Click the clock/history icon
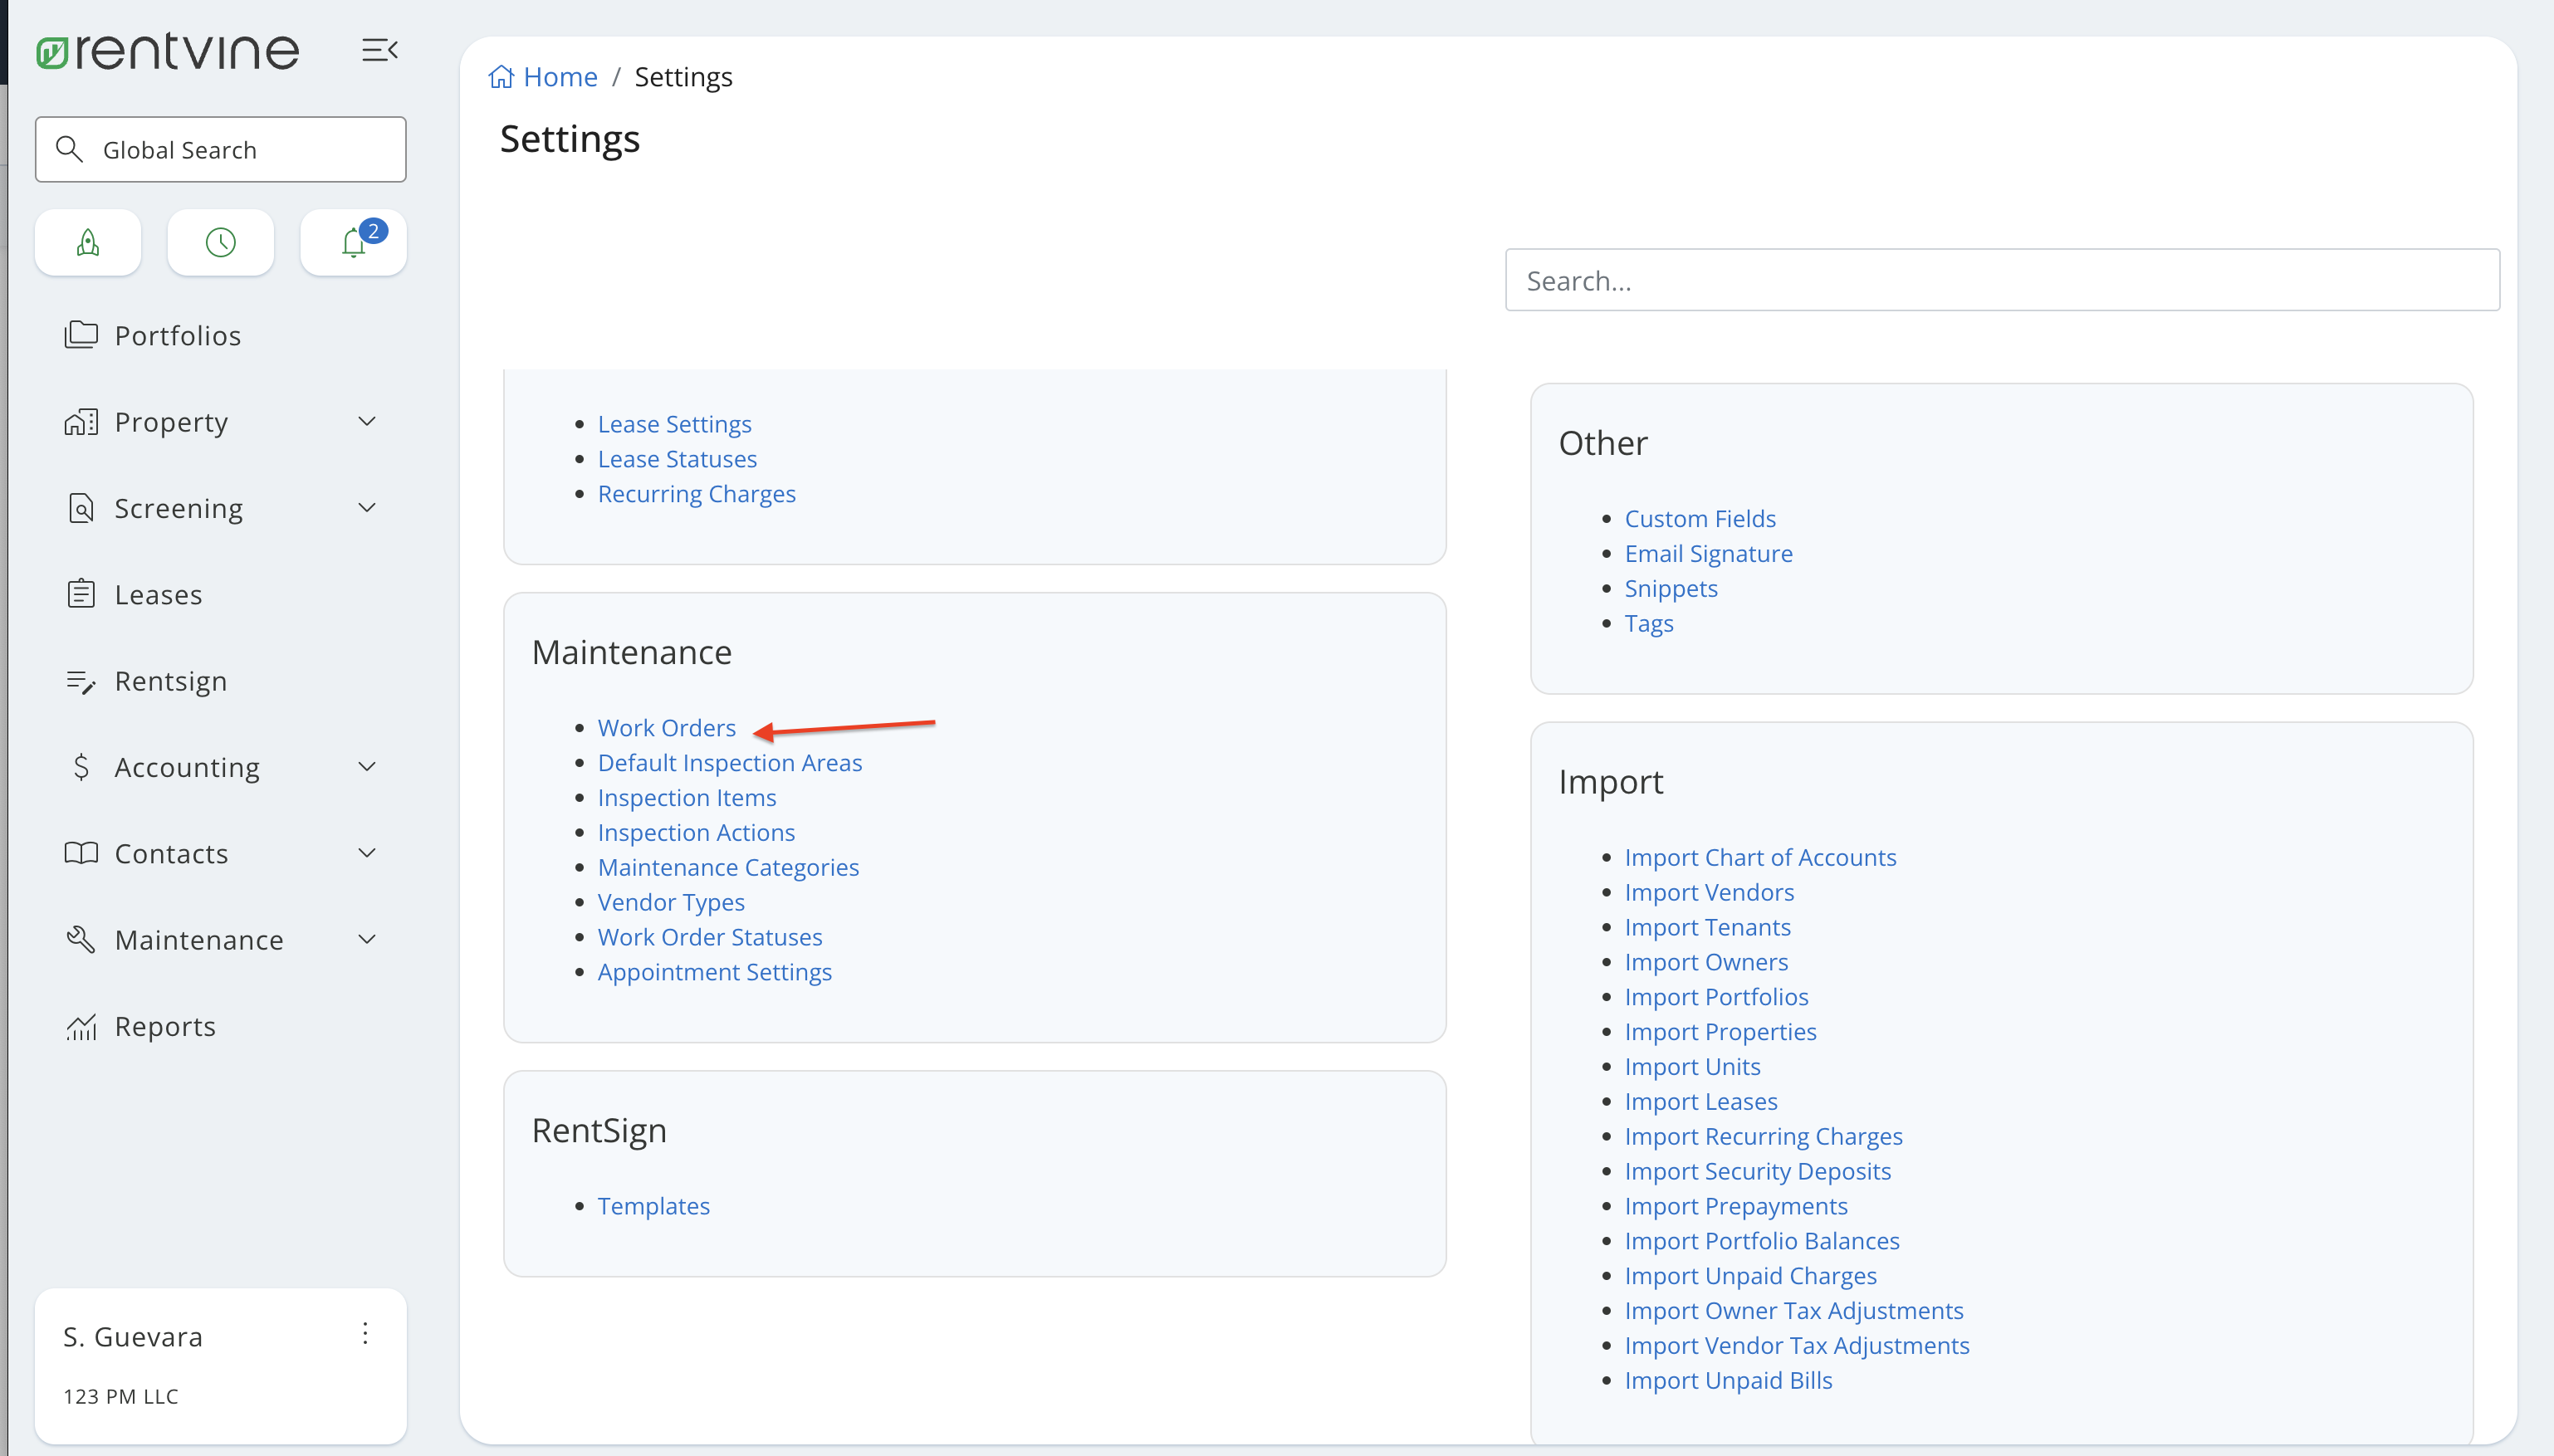This screenshot has width=2554, height=1456. point(220,242)
